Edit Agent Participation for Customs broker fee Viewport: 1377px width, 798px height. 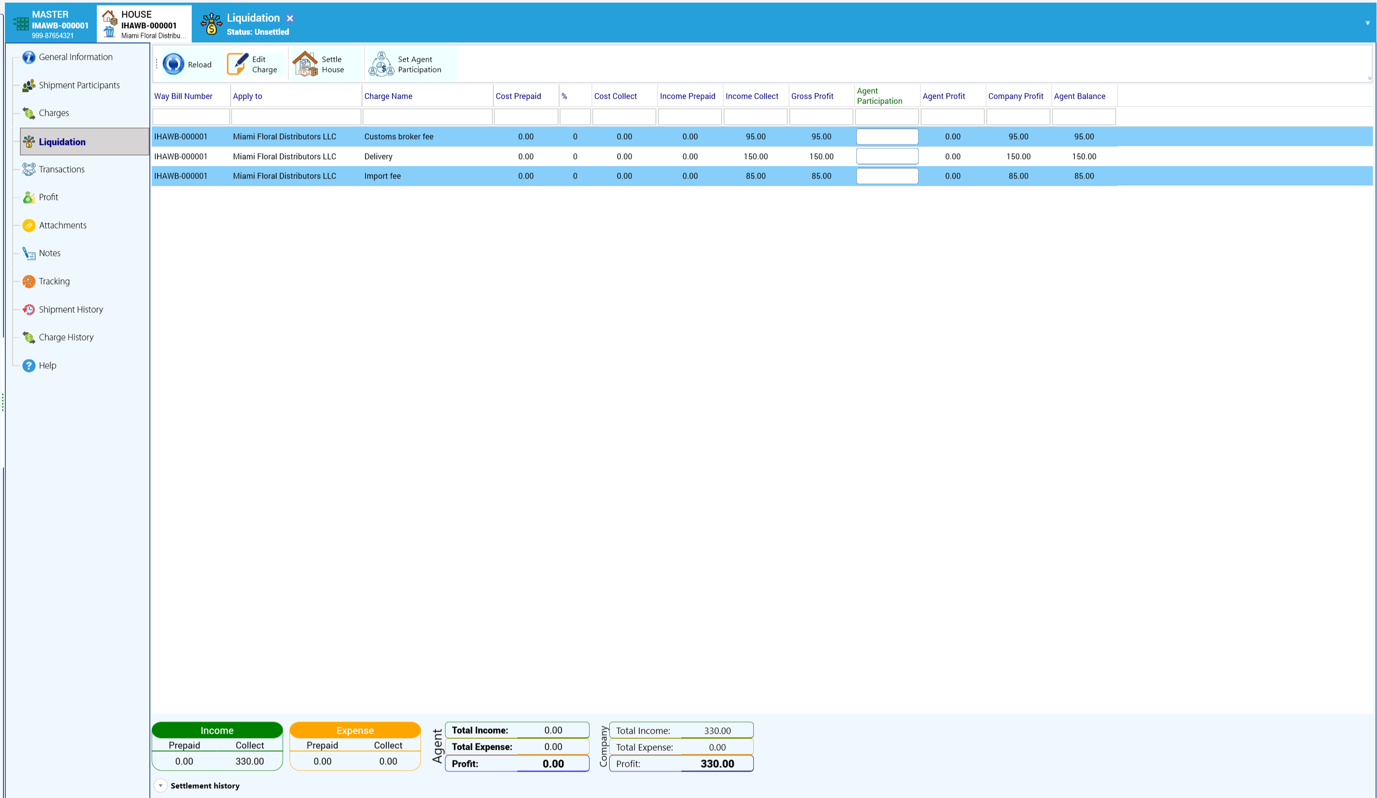[x=887, y=137]
